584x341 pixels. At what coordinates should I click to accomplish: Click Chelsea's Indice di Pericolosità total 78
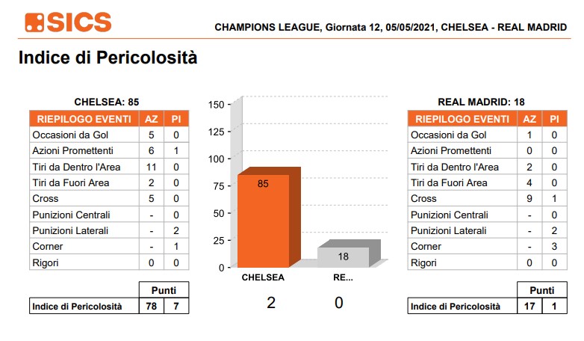pyautogui.click(x=152, y=306)
